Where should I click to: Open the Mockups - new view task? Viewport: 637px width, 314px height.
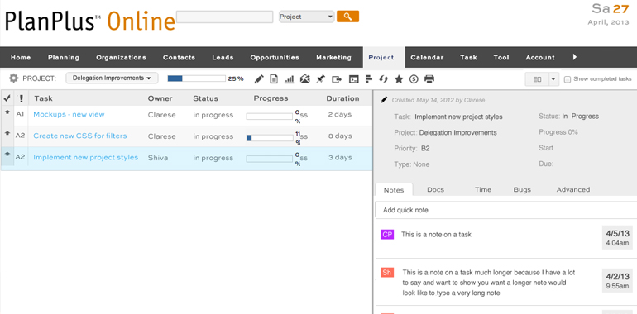click(69, 114)
